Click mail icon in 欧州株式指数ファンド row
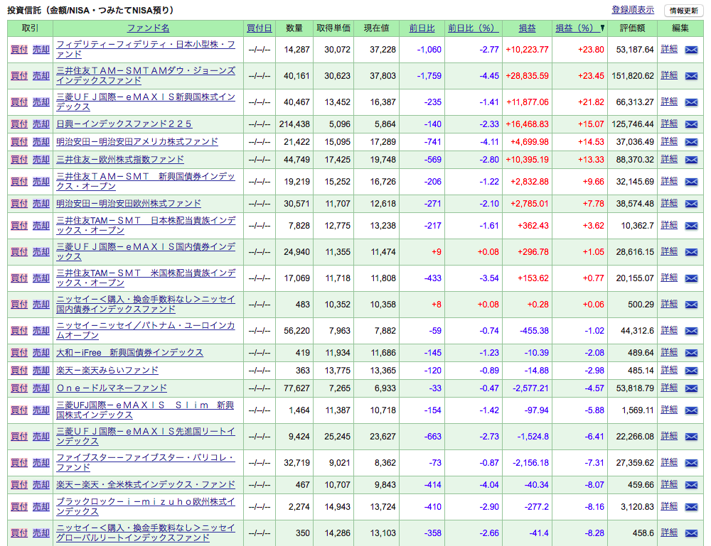This screenshot has height=546, width=711. (x=691, y=160)
